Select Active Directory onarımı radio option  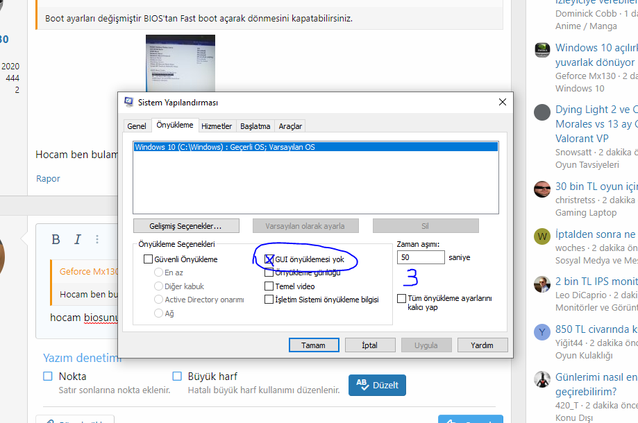point(159,300)
